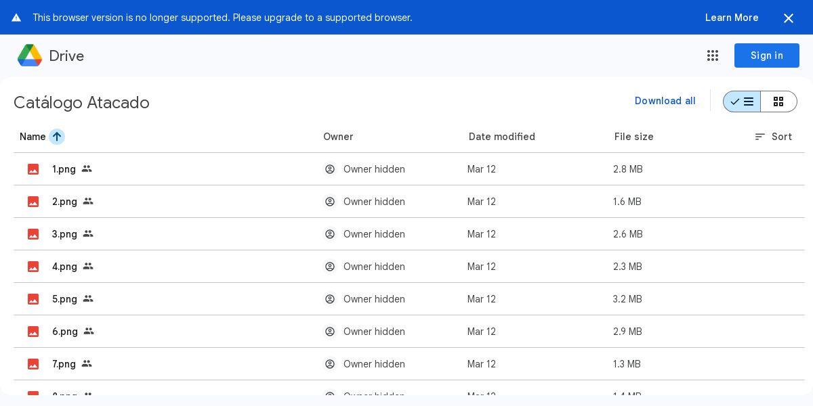Download all files in the folder

tap(665, 101)
